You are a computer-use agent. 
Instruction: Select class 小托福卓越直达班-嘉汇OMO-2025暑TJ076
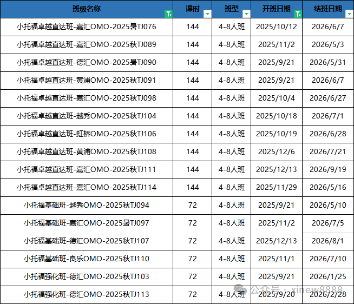[87, 27]
